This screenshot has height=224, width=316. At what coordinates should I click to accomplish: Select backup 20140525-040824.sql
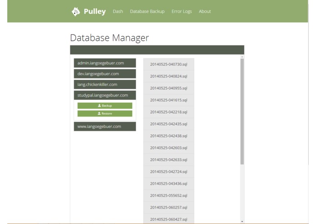pyautogui.click(x=169, y=76)
